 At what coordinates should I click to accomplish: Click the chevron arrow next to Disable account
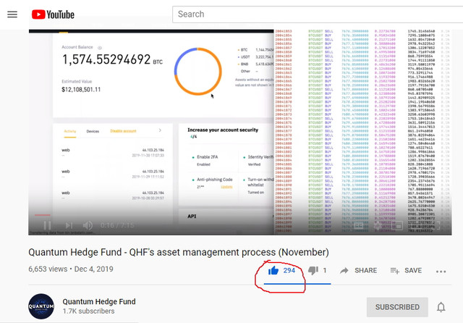point(160,130)
